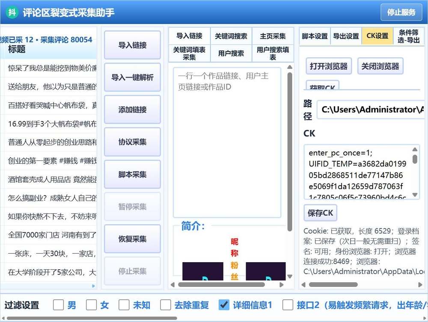
Task: Switch to the 关键词搜索 tab
Action: click(x=231, y=36)
